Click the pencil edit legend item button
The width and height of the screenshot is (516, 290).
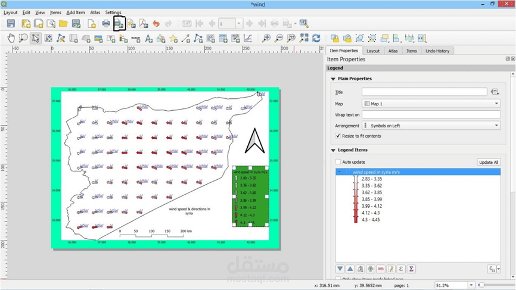coord(391,269)
